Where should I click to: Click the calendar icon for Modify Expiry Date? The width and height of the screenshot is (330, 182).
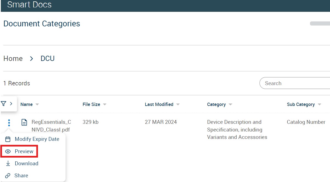8,139
